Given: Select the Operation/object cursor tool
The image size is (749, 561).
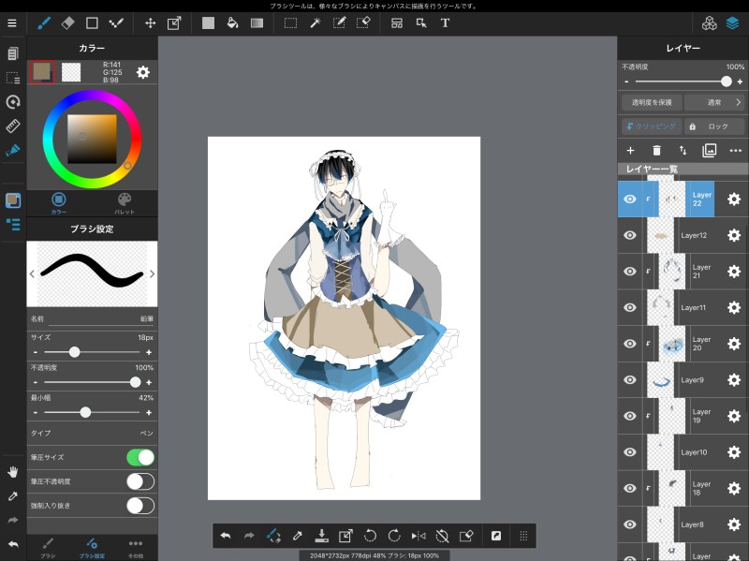Looking at the screenshot, I should (x=420, y=22).
